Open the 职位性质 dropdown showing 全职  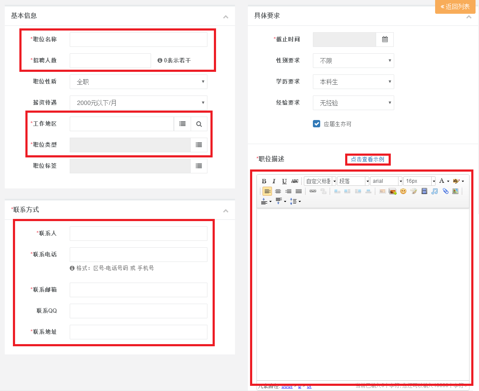click(138, 82)
